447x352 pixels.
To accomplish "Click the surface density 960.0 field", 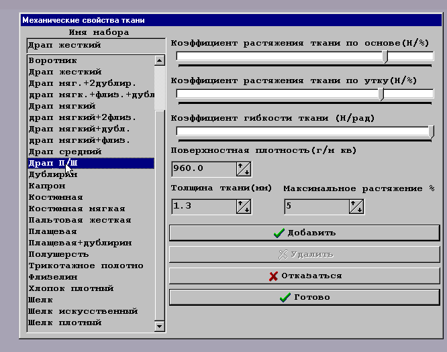I will (x=204, y=169).
